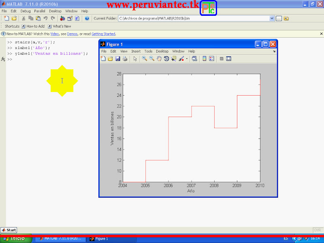Open the MATLAB Debug menu
This screenshot has height=243, width=324.
click(x=26, y=11)
